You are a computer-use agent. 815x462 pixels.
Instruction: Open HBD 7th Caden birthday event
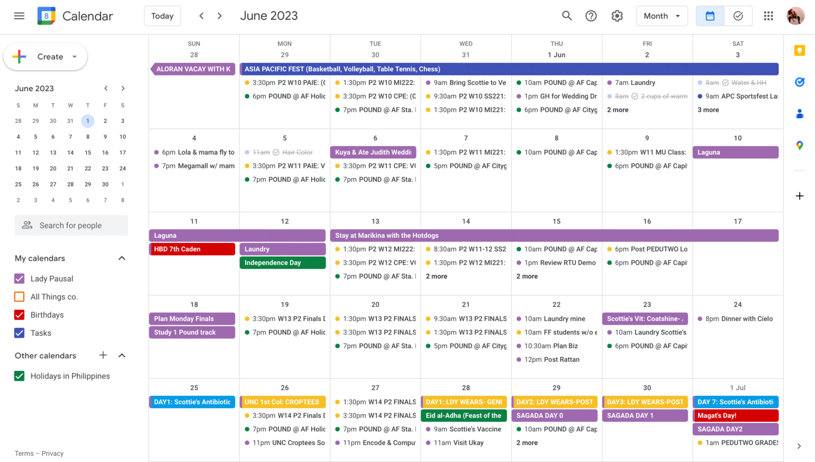click(x=192, y=249)
